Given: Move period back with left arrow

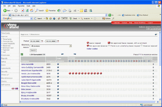Looking at the screenshot, I should click(62, 54).
